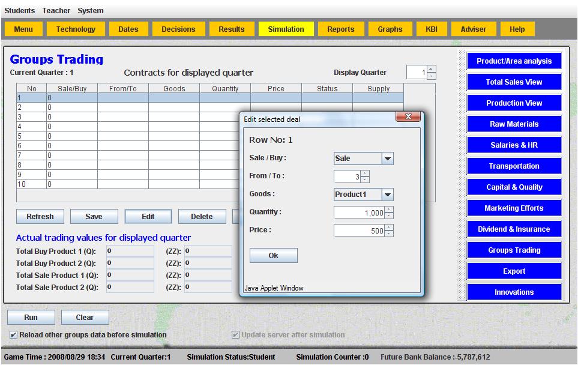
Task: Decrease the Price spinner value
Action: pos(388,234)
